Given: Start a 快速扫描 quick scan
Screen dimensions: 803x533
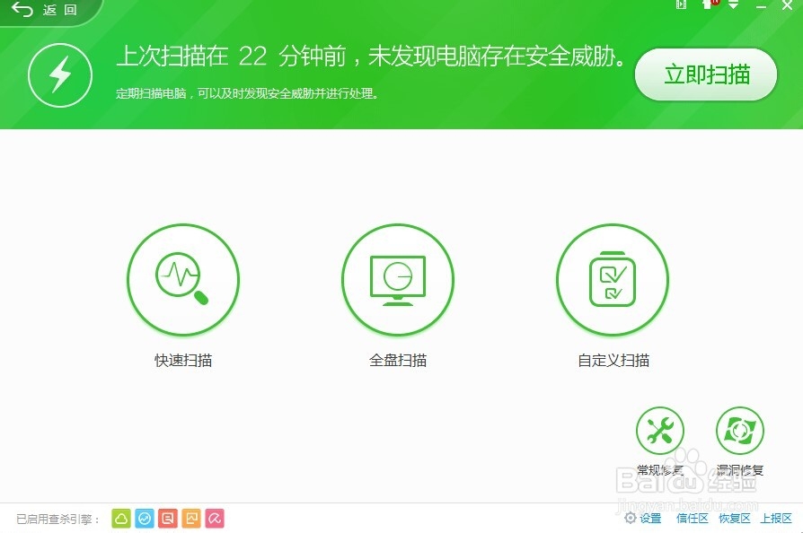Looking at the screenshot, I should (x=183, y=279).
